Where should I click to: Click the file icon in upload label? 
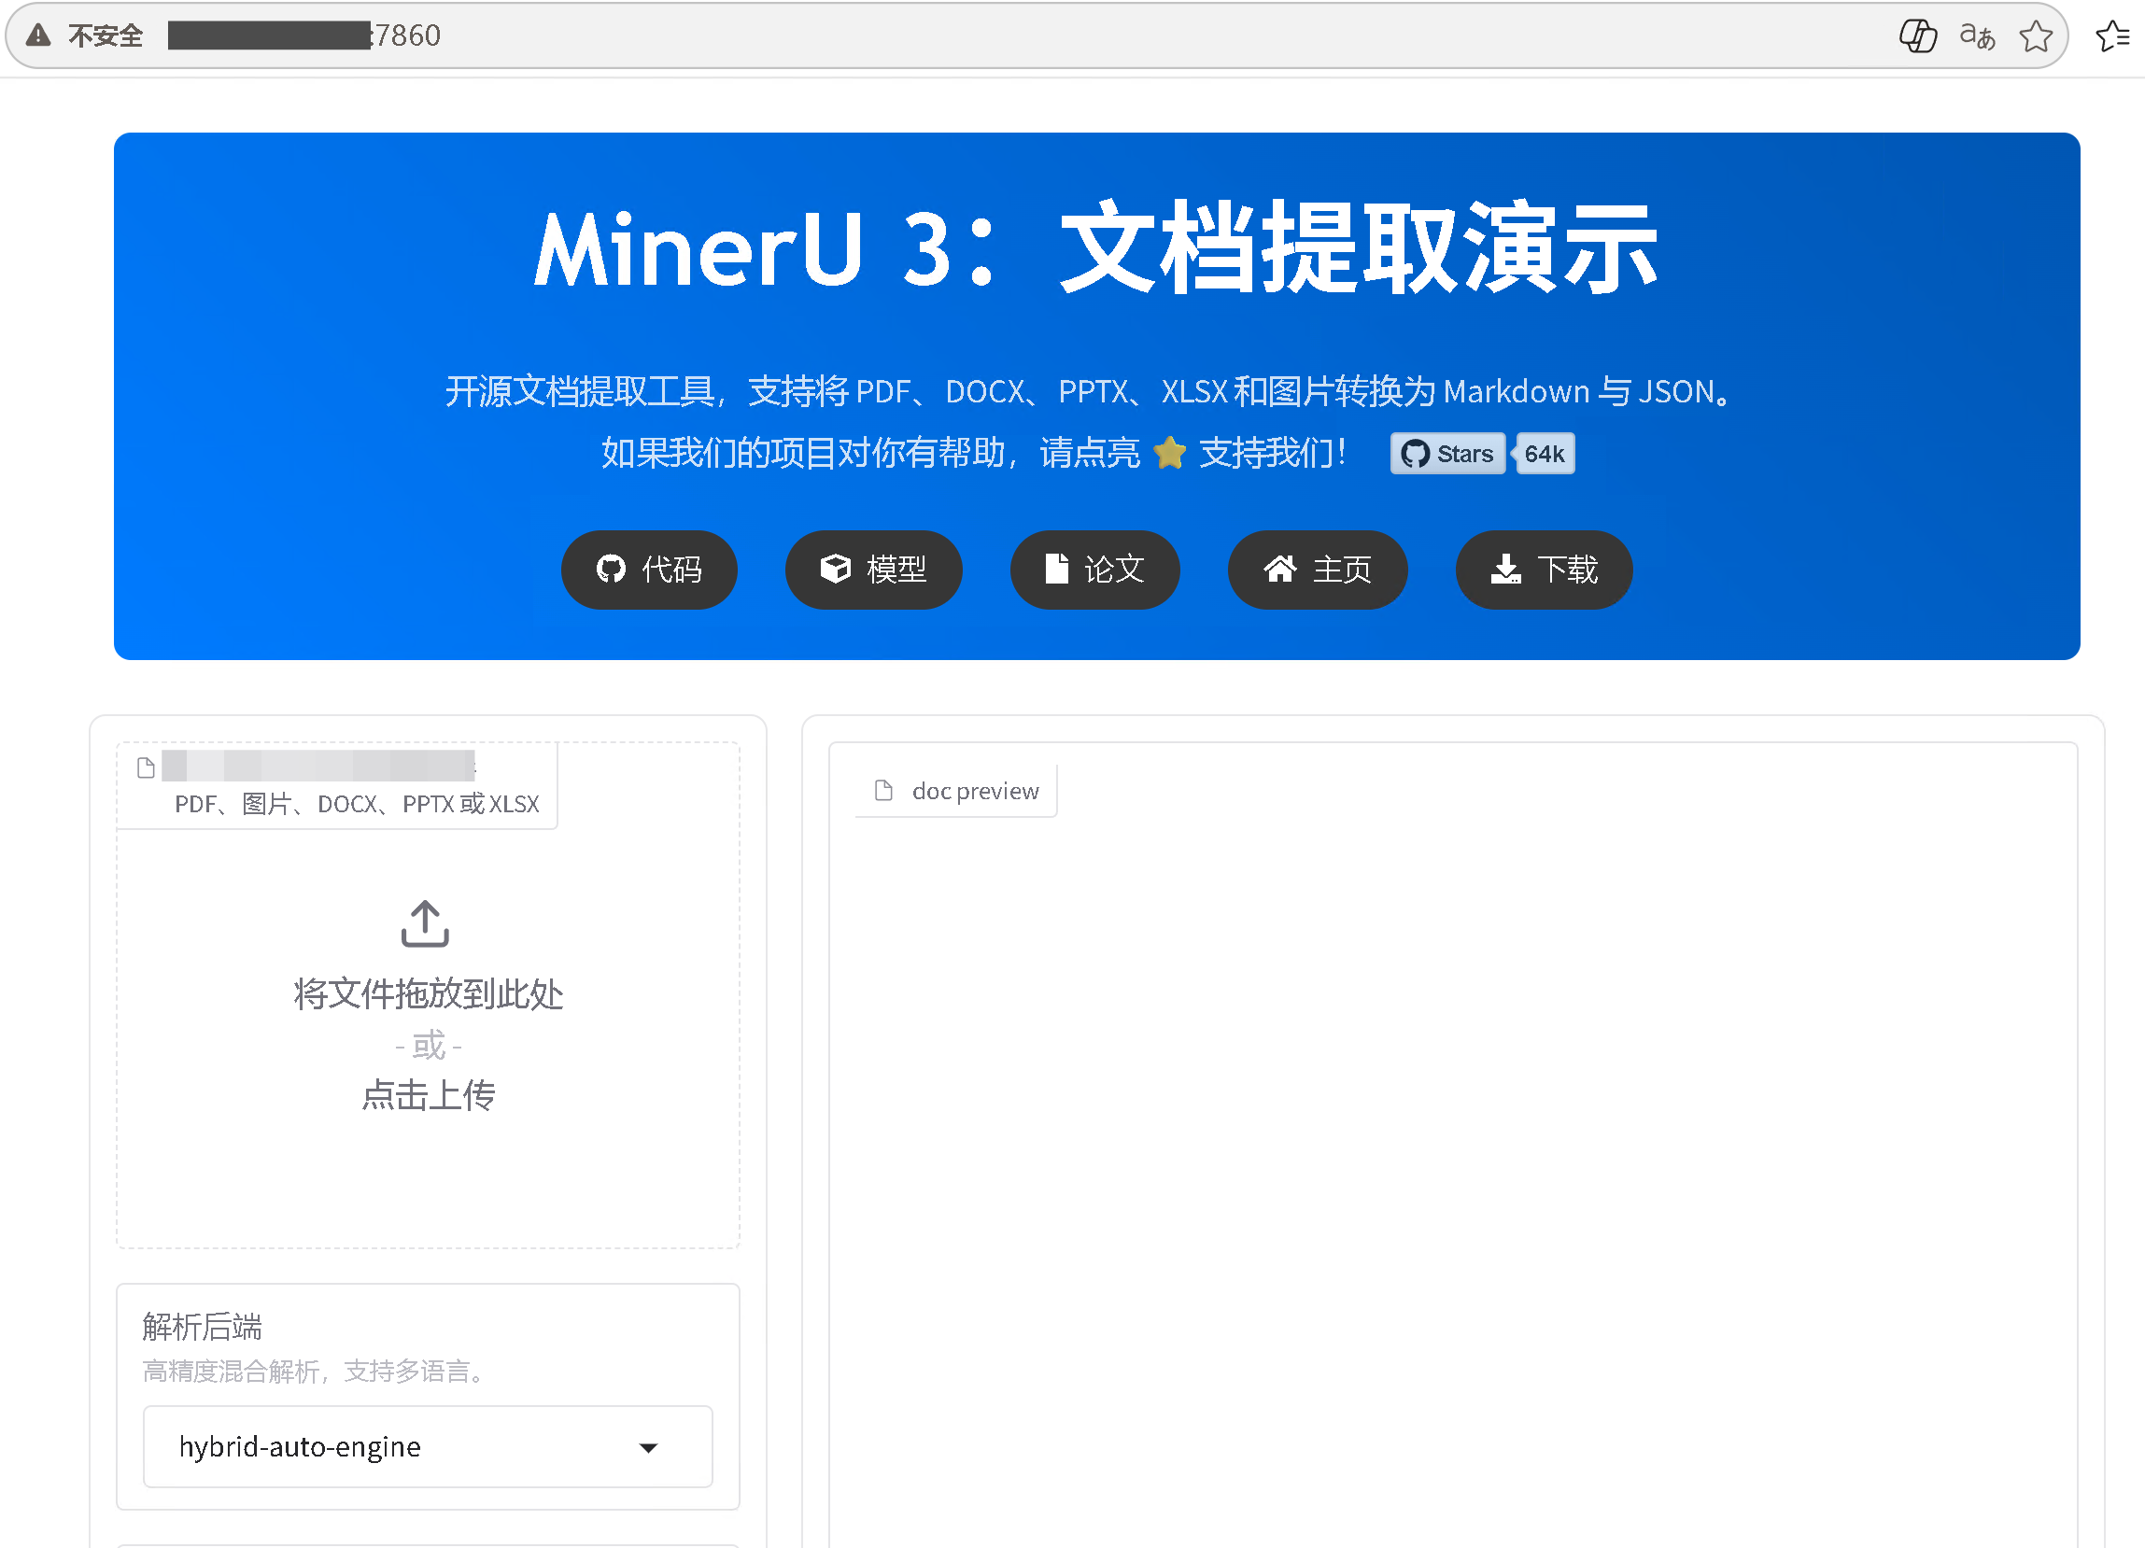(x=146, y=767)
